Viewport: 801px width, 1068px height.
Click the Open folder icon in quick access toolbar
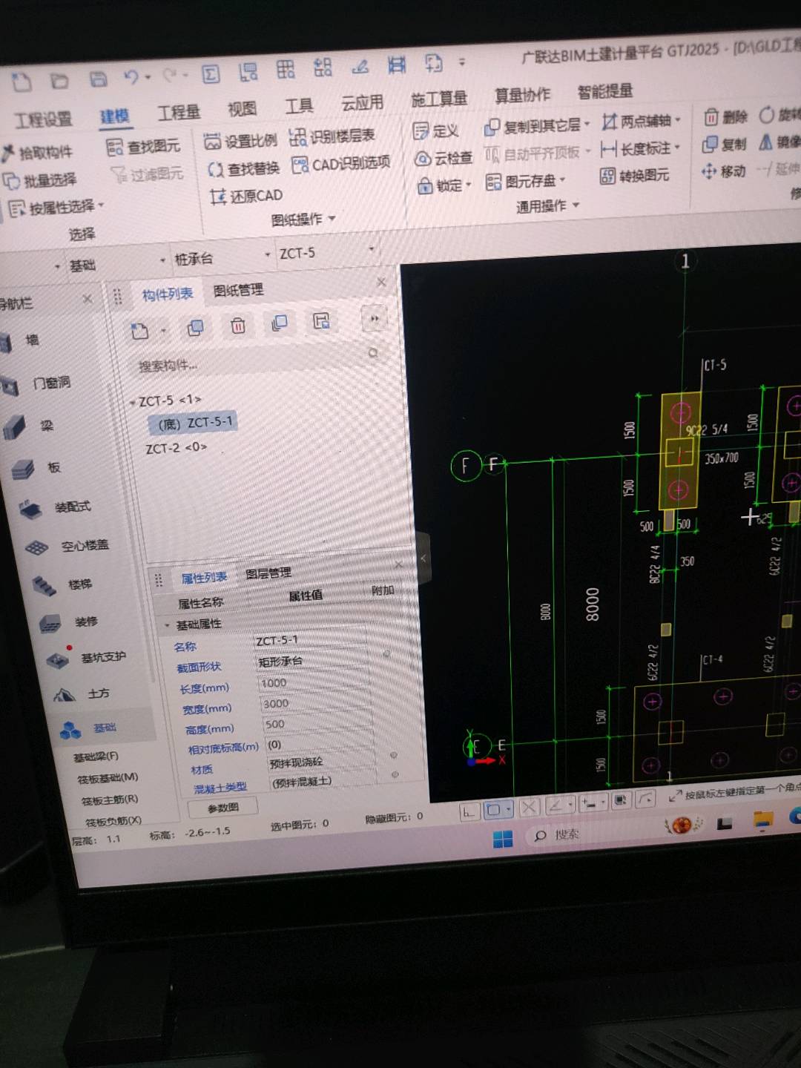click(59, 81)
